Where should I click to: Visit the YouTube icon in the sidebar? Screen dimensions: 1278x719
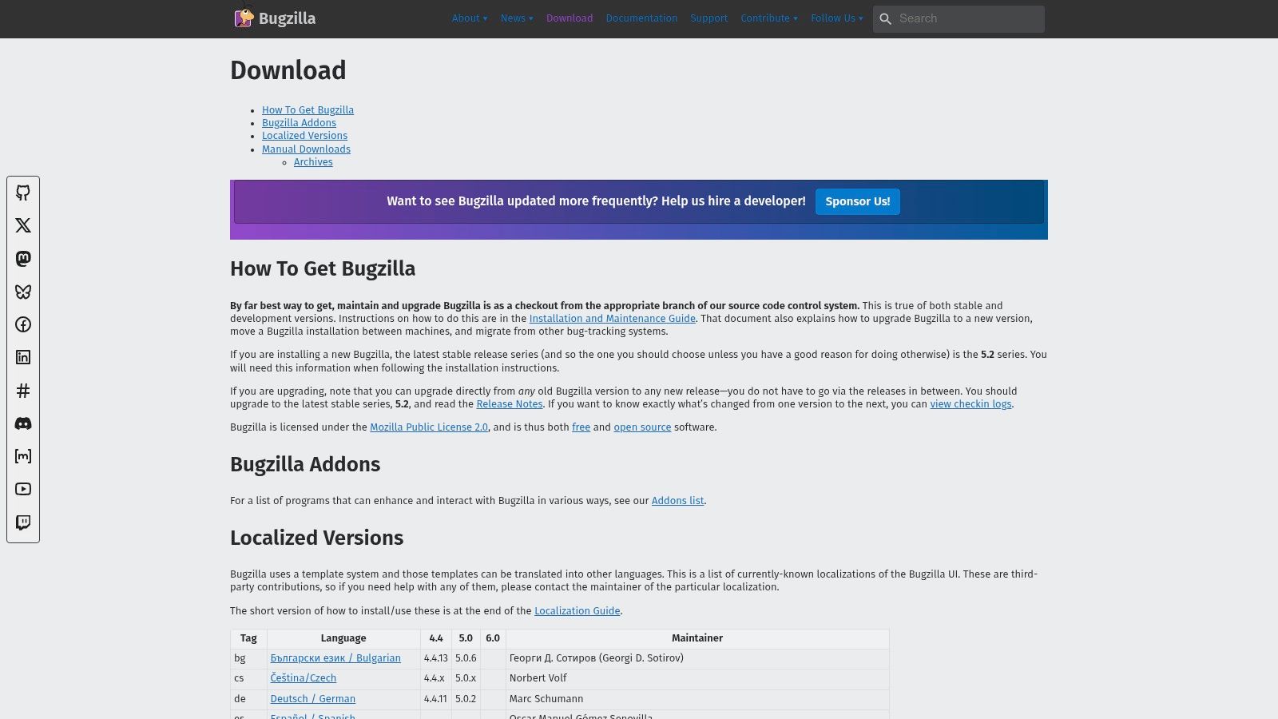[x=23, y=489]
